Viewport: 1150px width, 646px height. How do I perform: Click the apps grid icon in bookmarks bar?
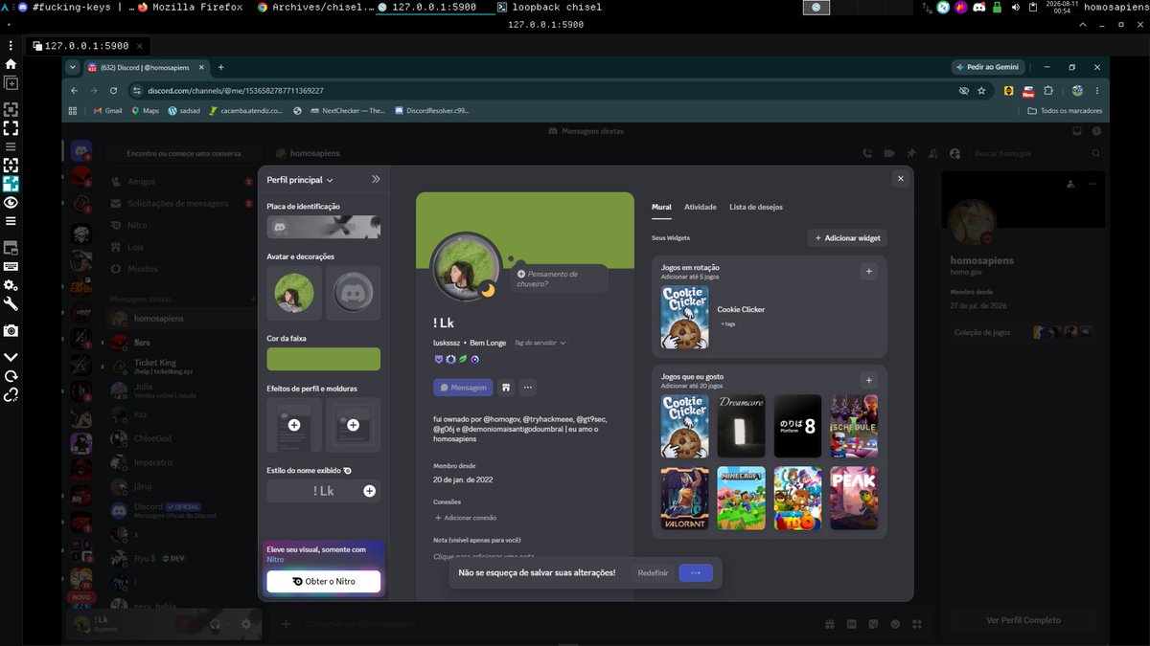click(x=73, y=111)
